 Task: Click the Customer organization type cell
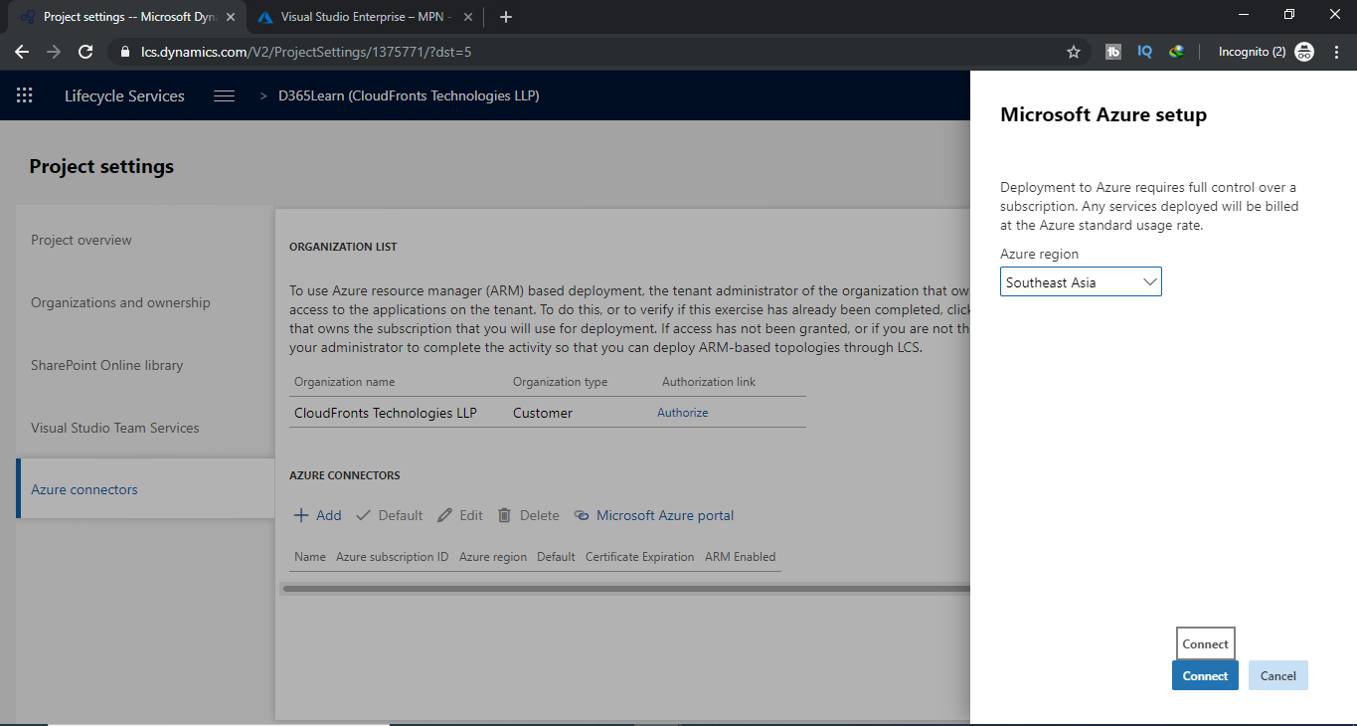[543, 413]
